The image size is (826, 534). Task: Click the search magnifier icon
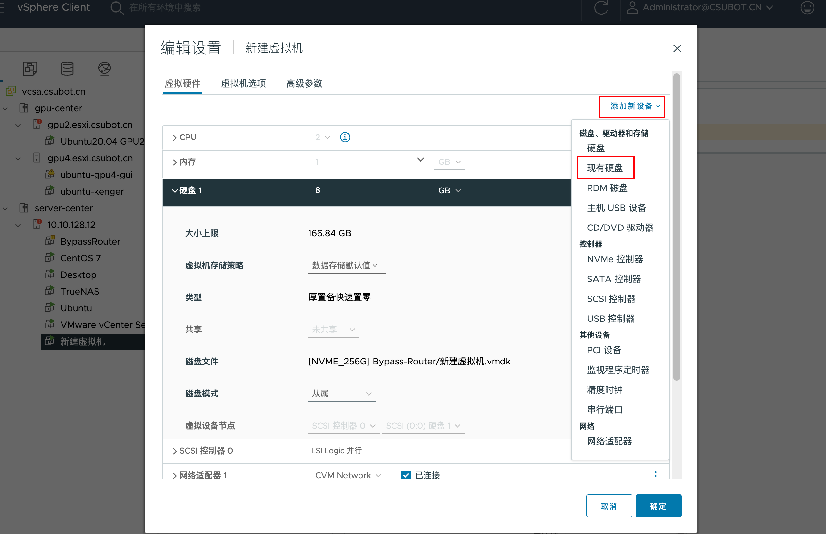pyautogui.click(x=116, y=8)
